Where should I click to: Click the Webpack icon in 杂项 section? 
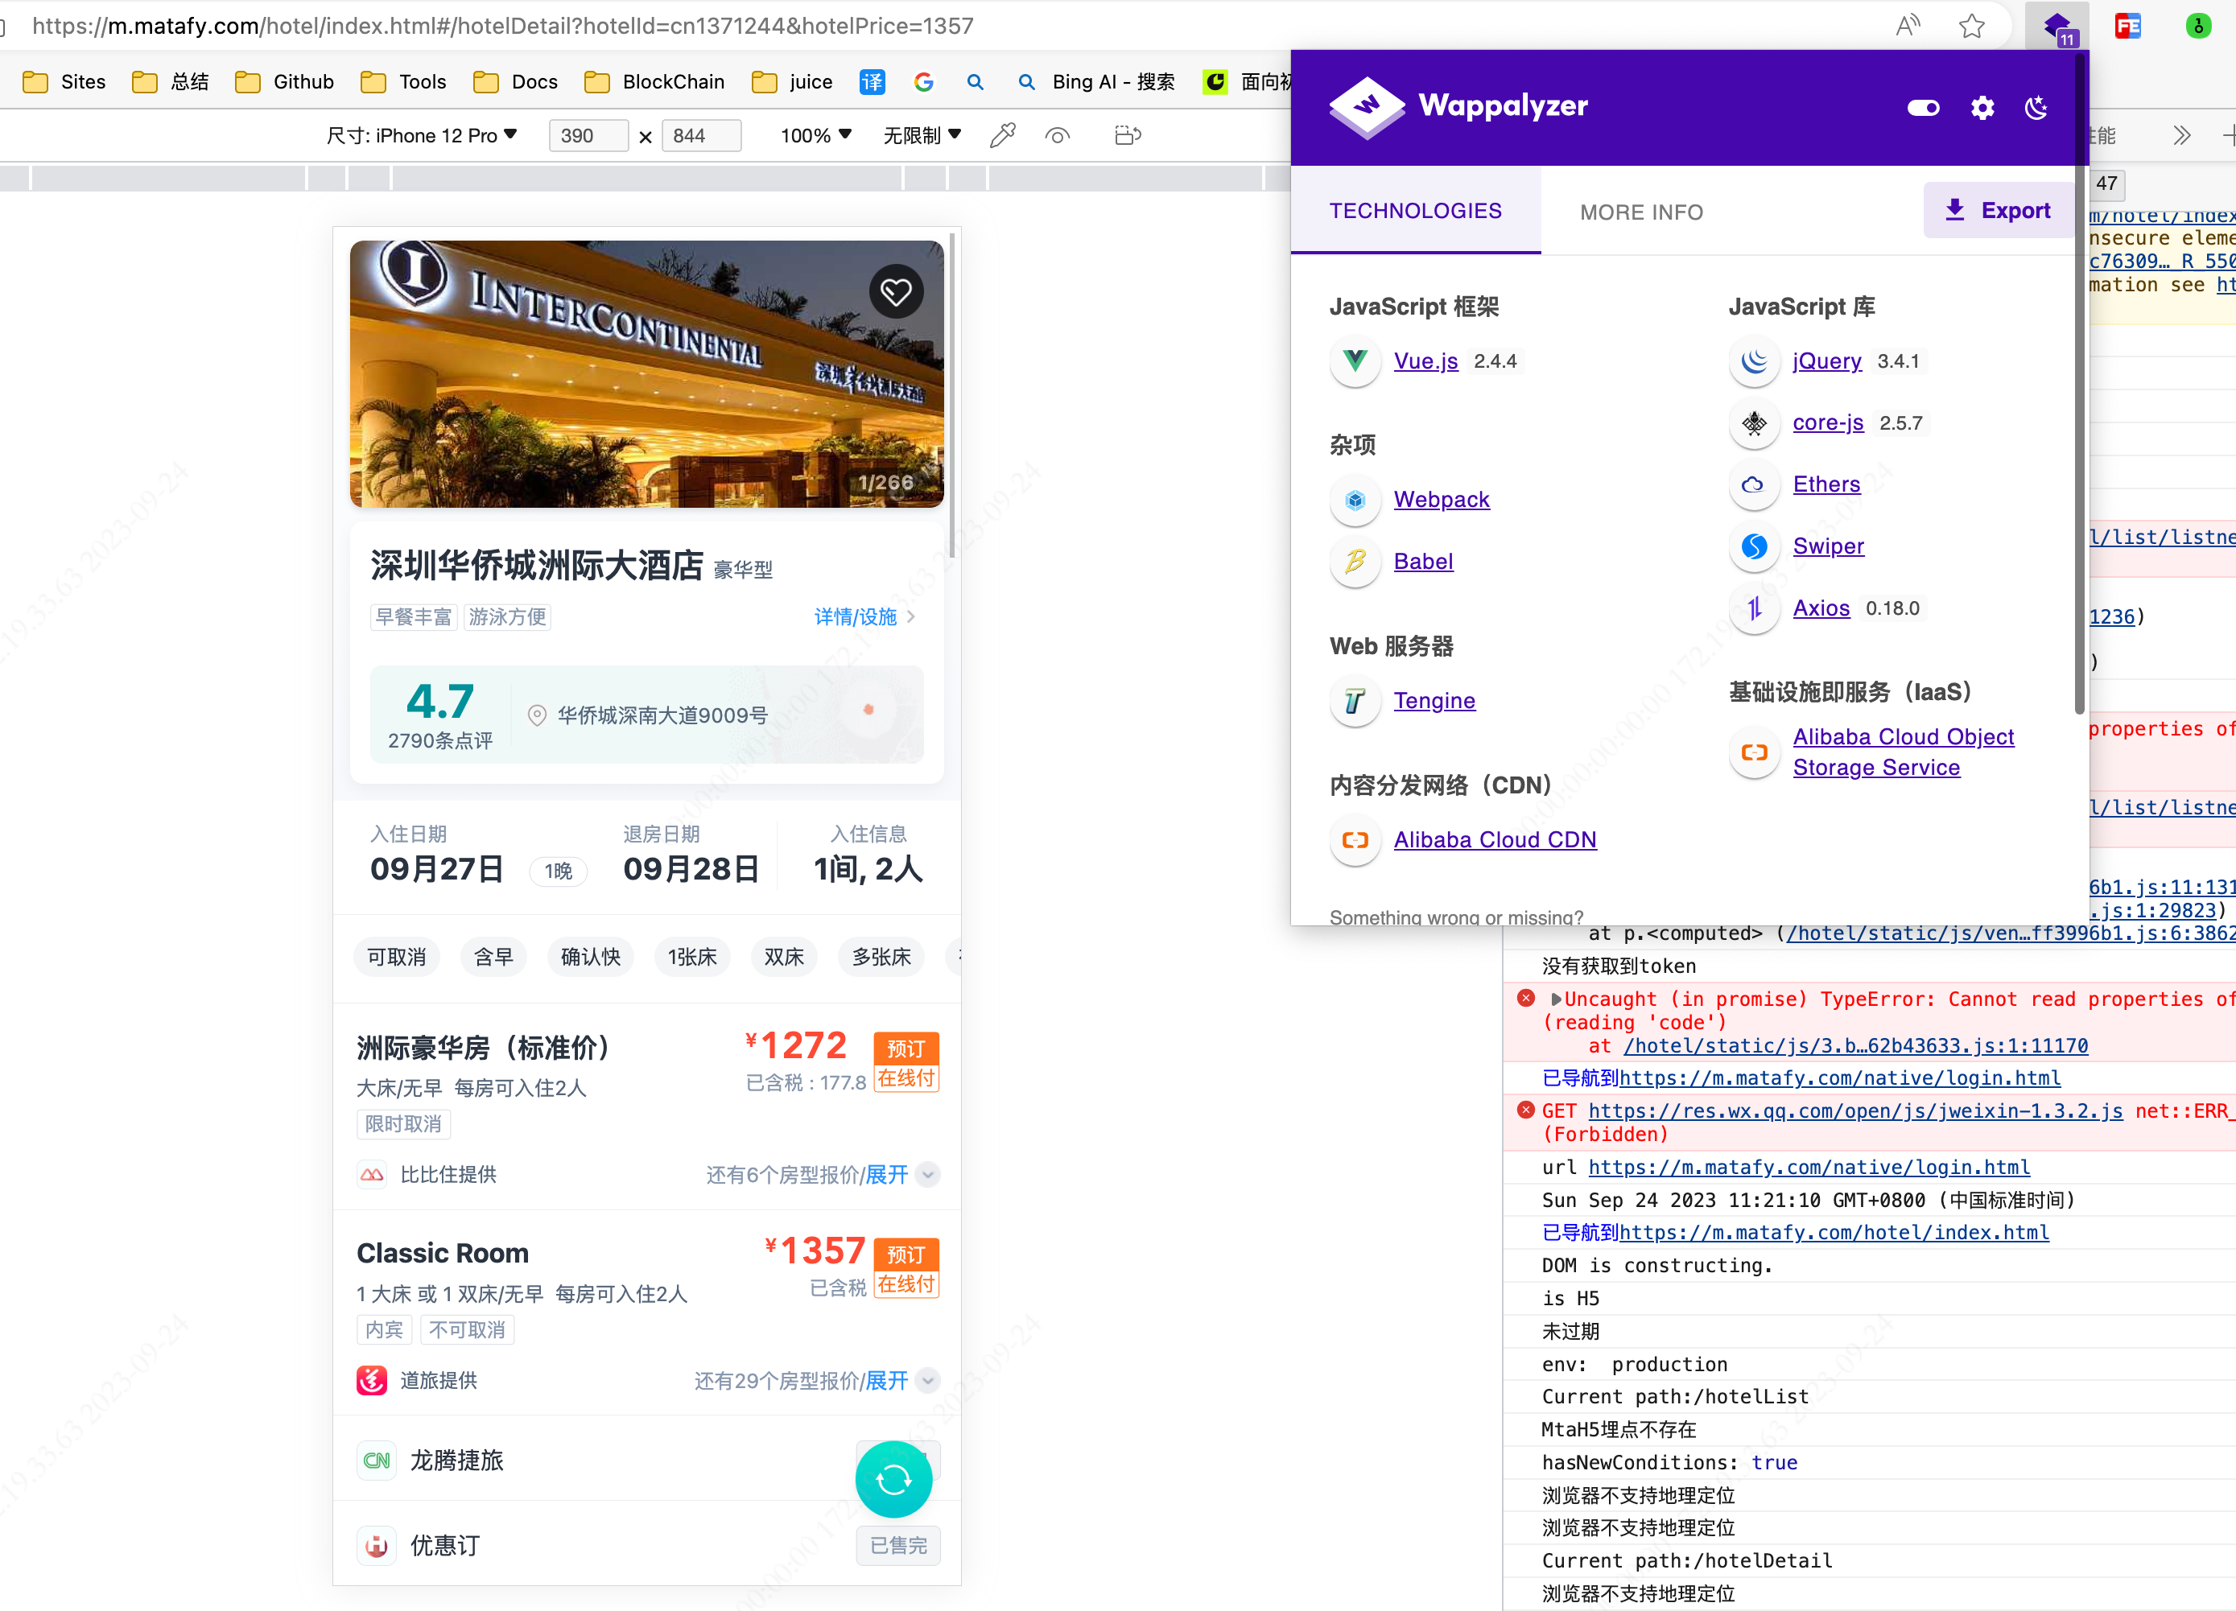(1355, 500)
